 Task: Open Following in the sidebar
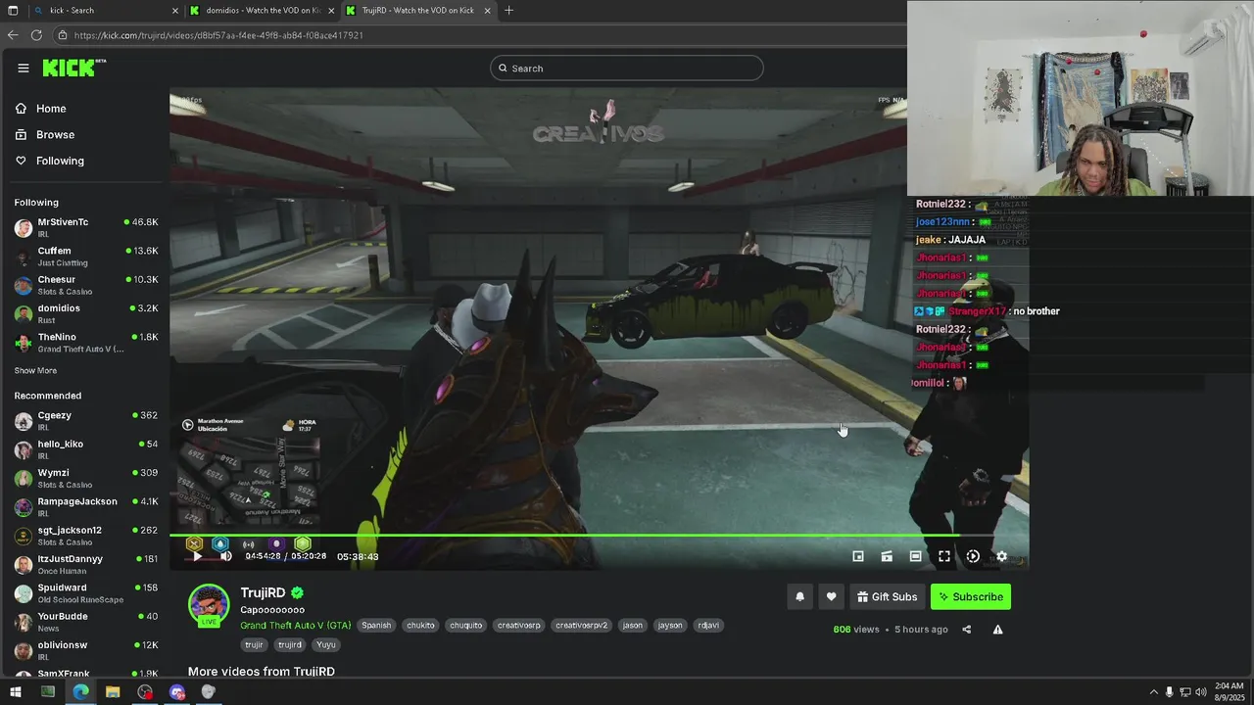click(x=60, y=161)
